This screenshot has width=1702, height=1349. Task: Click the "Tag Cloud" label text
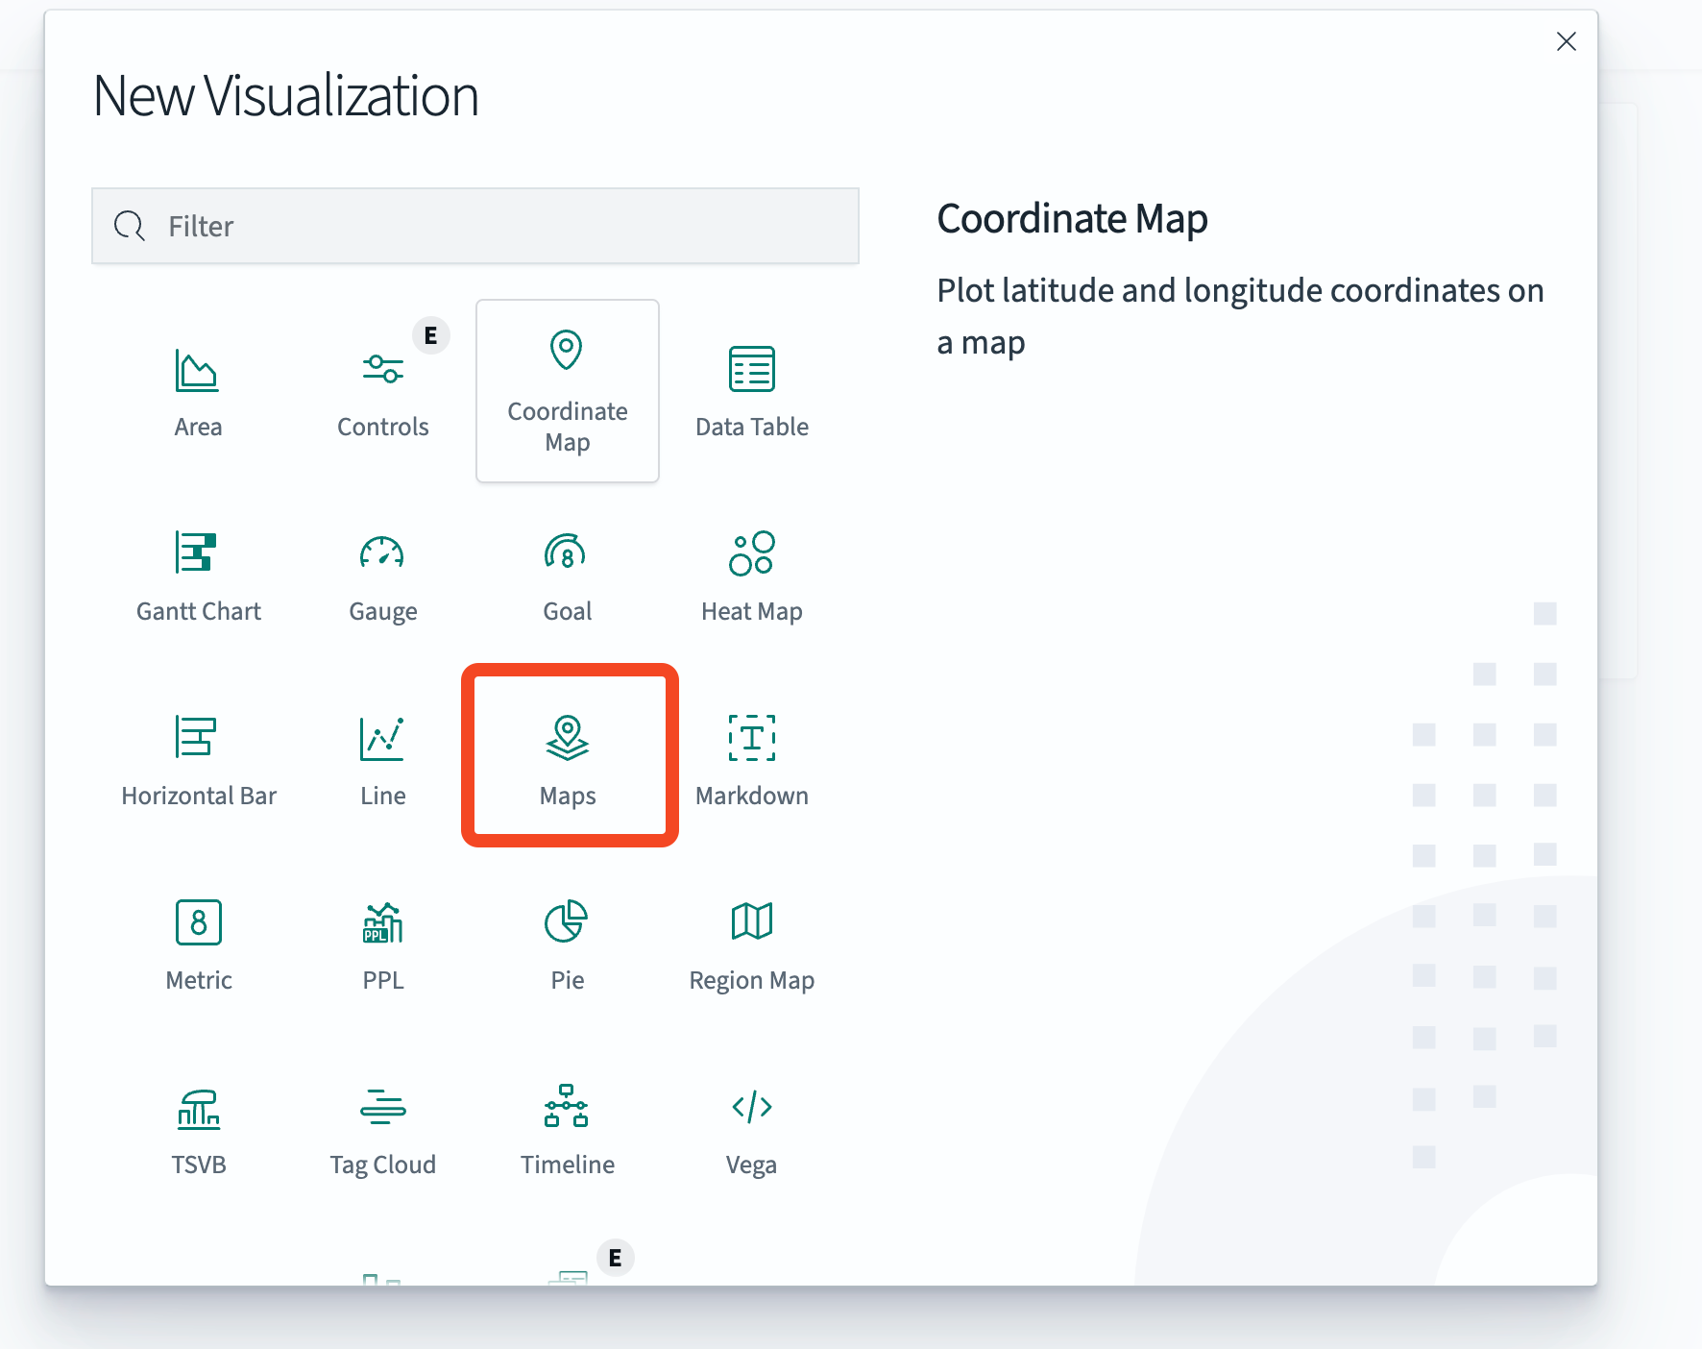382,1165
